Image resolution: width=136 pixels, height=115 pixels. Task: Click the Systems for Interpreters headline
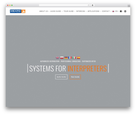[68, 69]
